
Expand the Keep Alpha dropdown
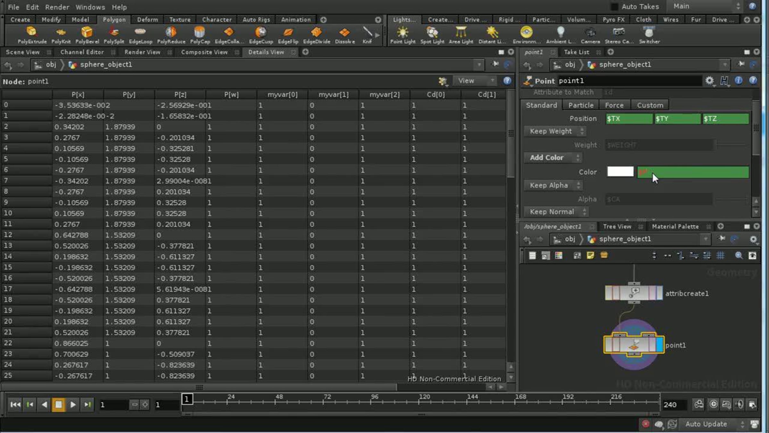[553, 185]
